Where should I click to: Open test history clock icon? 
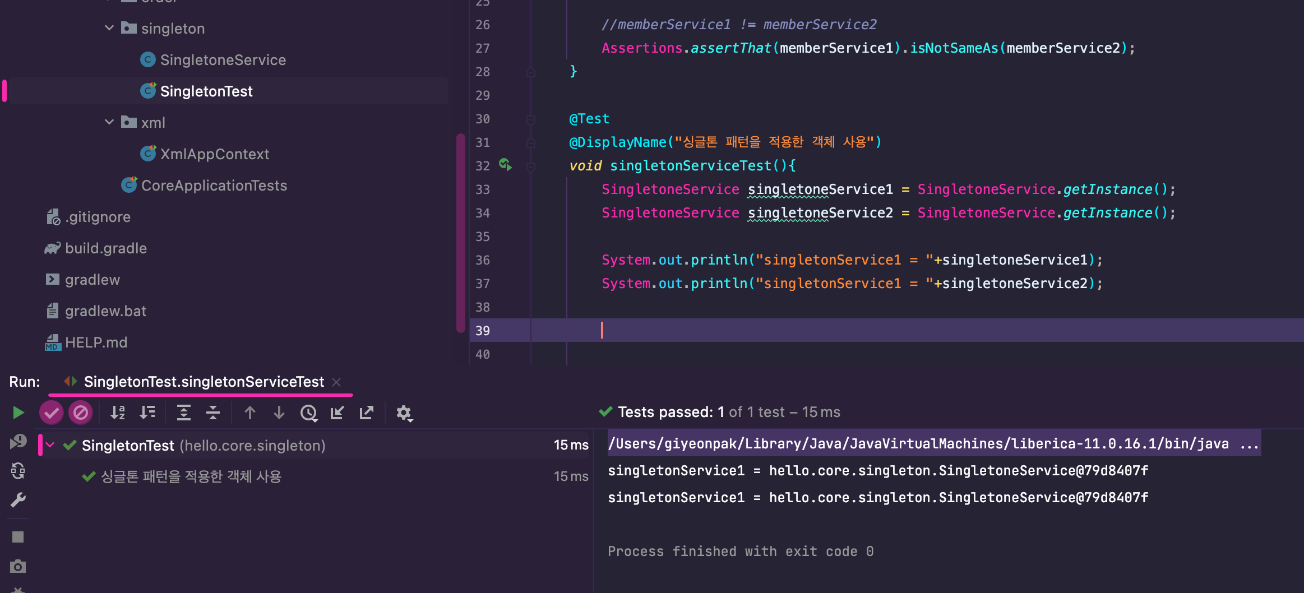pos(309,414)
